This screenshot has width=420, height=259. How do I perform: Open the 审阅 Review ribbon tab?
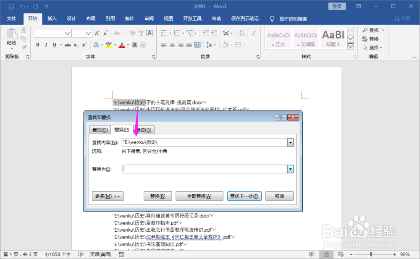point(149,18)
